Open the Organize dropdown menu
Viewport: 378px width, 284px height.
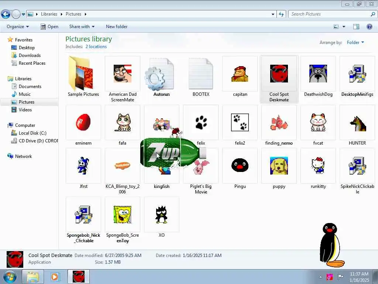pyautogui.click(x=18, y=27)
